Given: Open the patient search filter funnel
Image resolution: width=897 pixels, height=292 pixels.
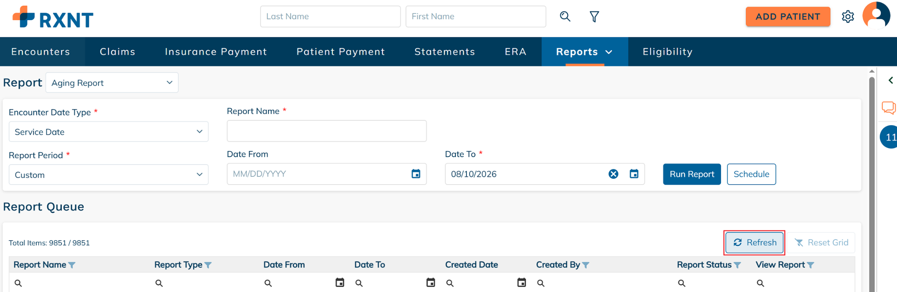Looking at the screenshot, I should tap(594, 17).
